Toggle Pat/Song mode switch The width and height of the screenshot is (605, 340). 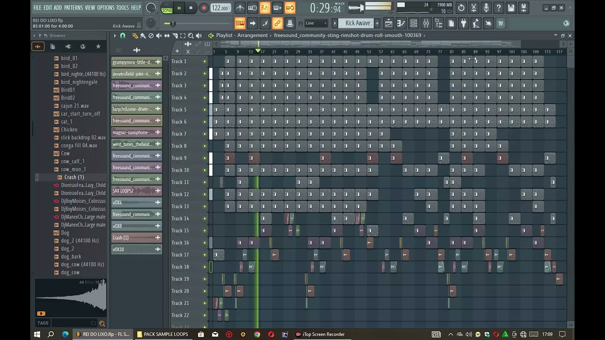click(167, 8)
